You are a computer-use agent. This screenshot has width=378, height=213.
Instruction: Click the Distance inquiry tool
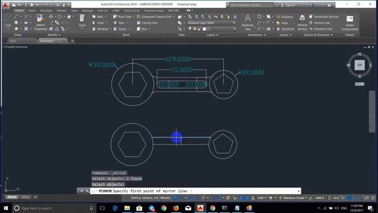[x=285, y=17]
